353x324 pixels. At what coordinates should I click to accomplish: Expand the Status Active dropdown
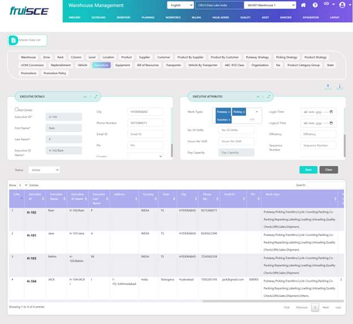(x=44, y=170)
